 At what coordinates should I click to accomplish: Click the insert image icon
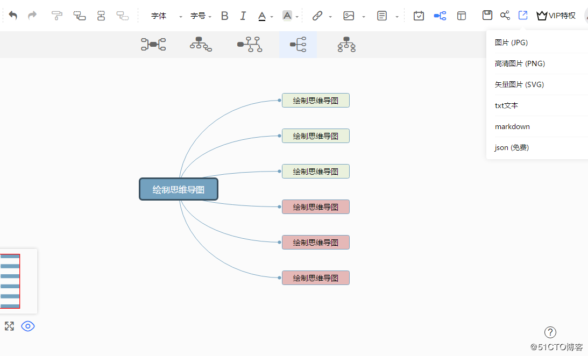pyautogui.click(x=349, y=16)
